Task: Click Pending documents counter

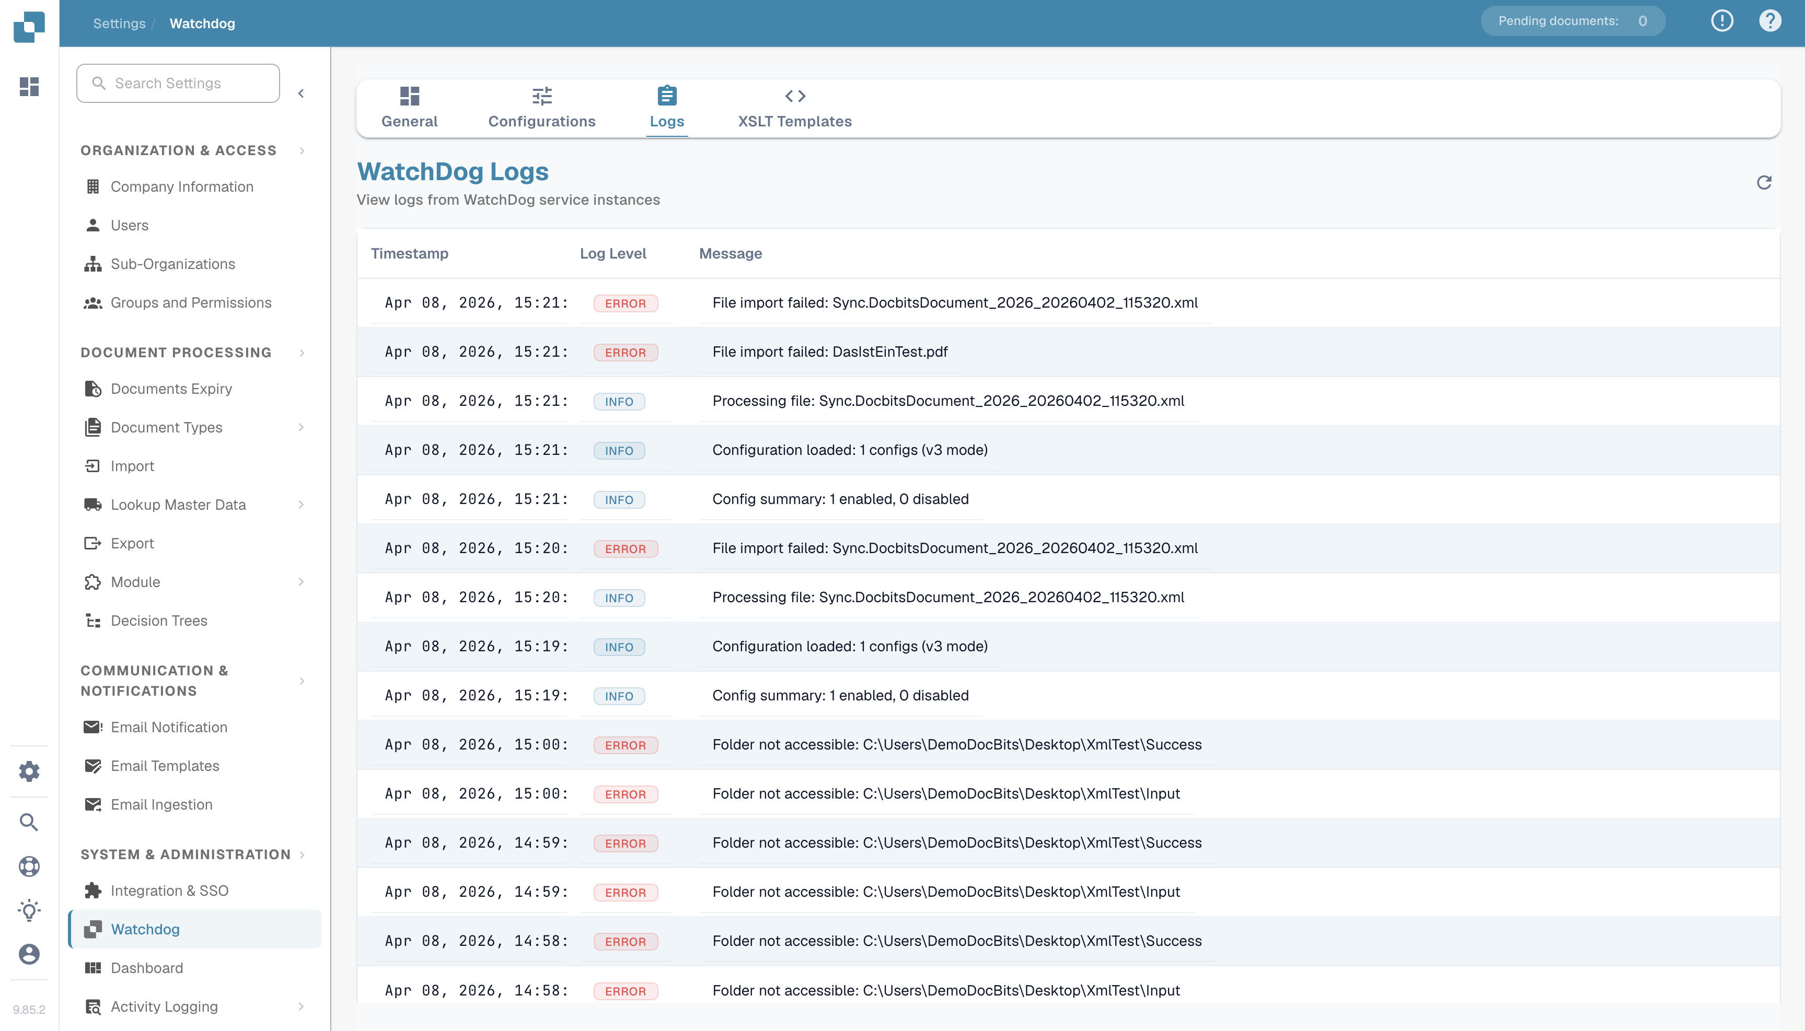Action: click(1572, 20)
